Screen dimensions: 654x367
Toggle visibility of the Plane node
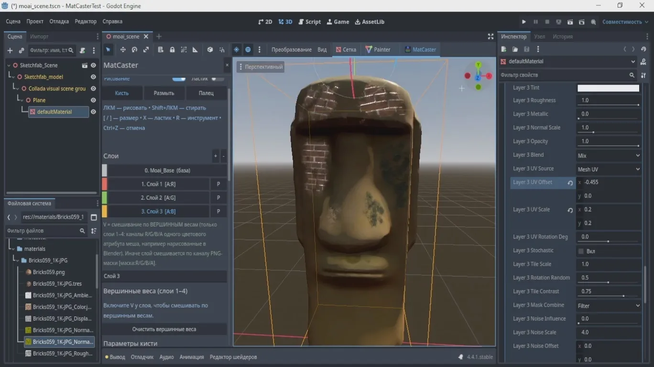(94, 100)
